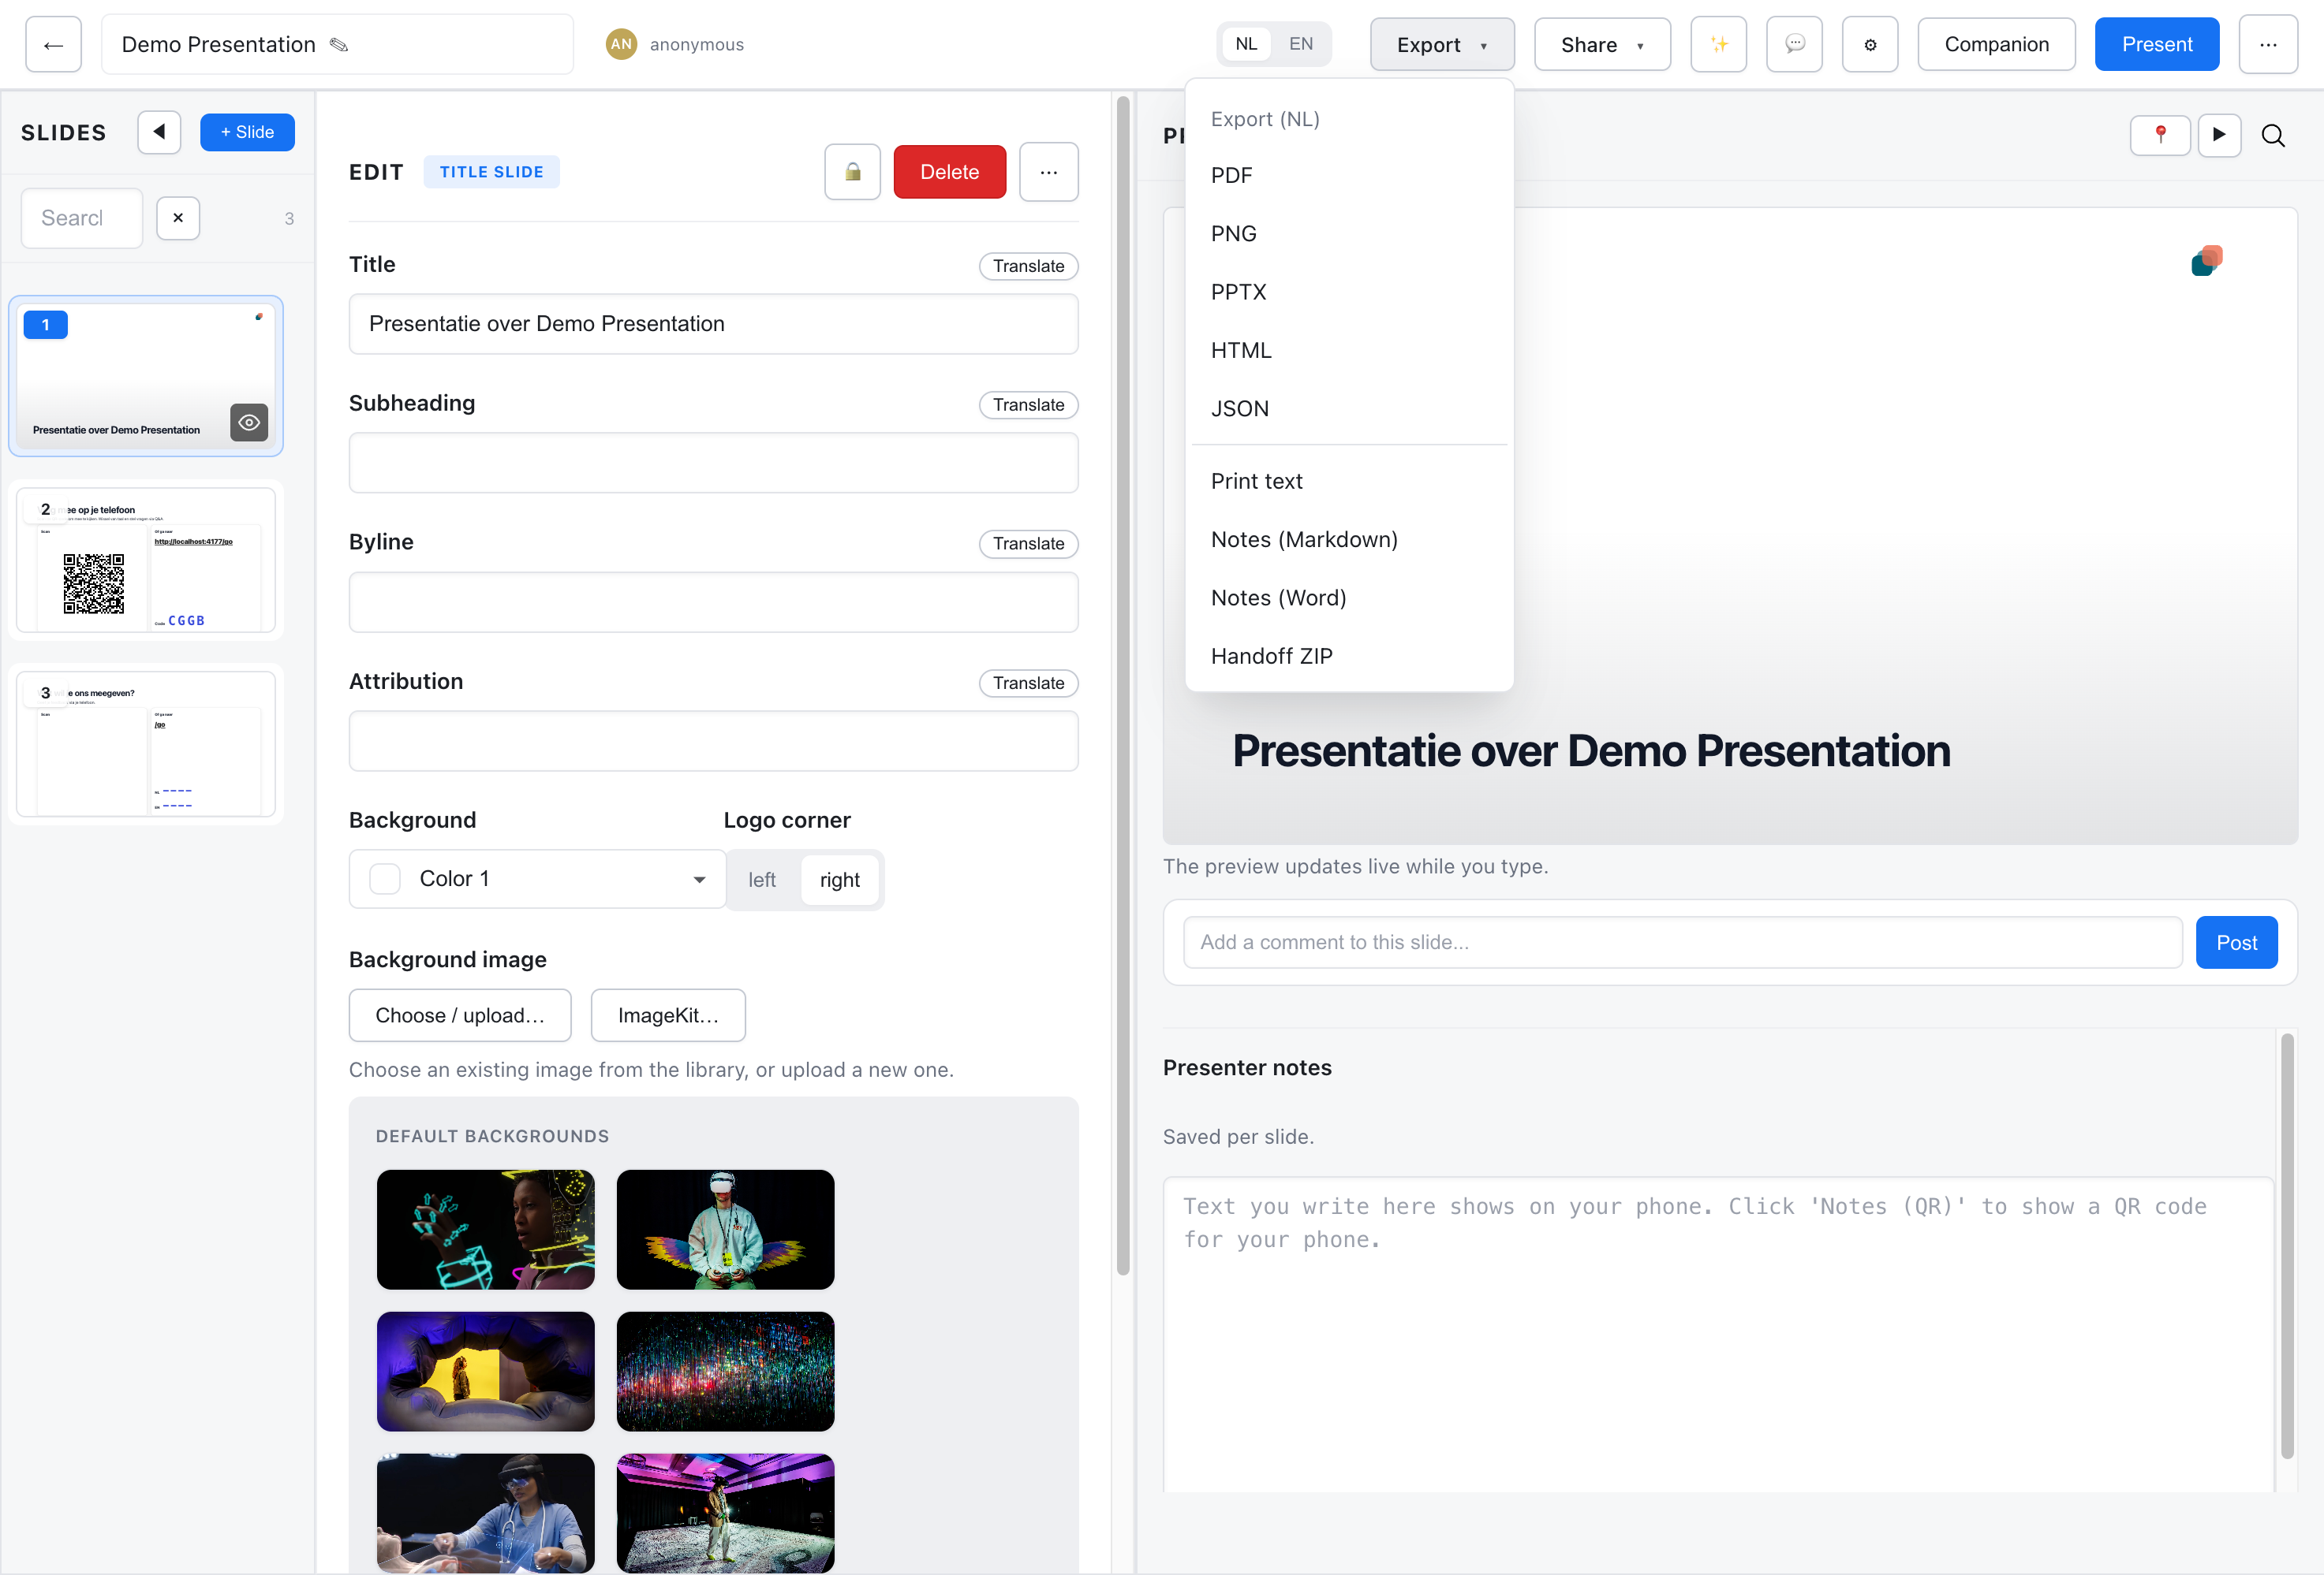Select Notes (Word) export
2324x1575 pixels.
click(1348, 598)
